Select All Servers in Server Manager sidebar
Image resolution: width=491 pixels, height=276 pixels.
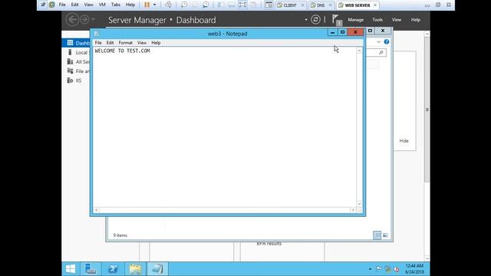coord(76,61)
